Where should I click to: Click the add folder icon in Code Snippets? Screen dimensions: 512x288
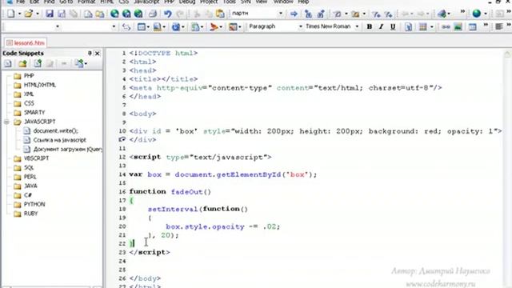[x=22, y=64]
